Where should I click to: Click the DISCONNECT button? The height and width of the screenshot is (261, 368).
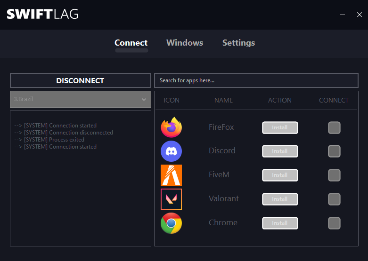point(80,80)
